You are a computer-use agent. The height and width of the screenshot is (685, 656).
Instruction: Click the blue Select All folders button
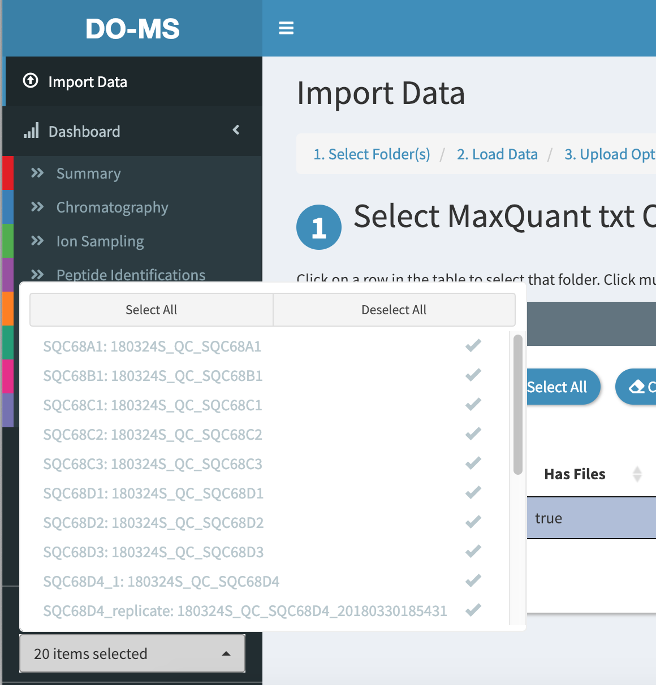point(563,387)
